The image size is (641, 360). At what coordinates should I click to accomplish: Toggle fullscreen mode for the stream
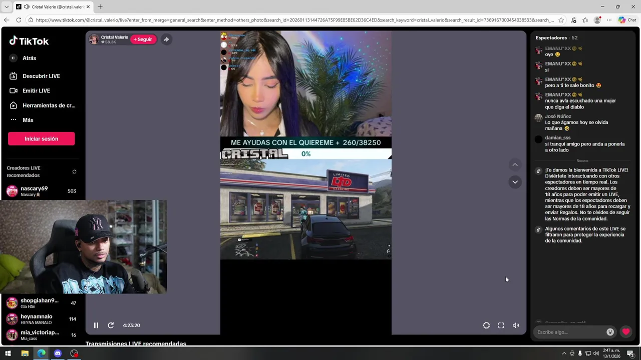pyautogui.click(x=501, y=325)
